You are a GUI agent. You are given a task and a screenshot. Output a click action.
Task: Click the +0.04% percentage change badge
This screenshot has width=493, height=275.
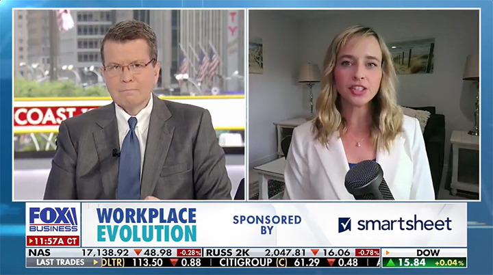tap(449, 263)
